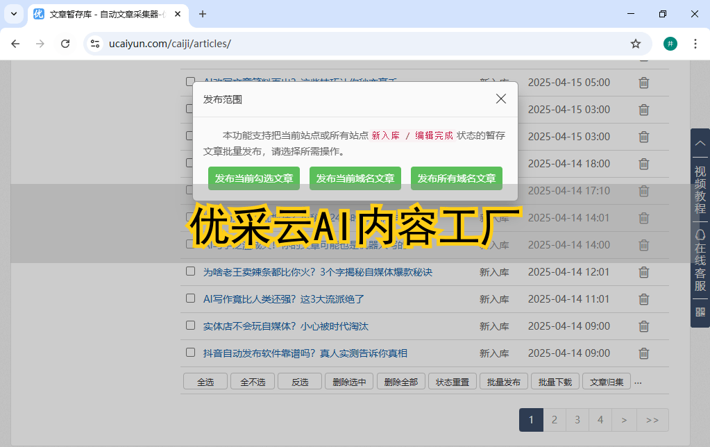The height and width of the screenshot is (447, 710).
Task: Jump to last page with >> button
Action: click(x=652, y=420)
